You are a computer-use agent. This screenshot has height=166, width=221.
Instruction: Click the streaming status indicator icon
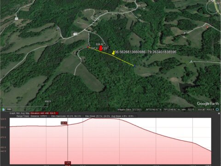click(x=217, y=109)
